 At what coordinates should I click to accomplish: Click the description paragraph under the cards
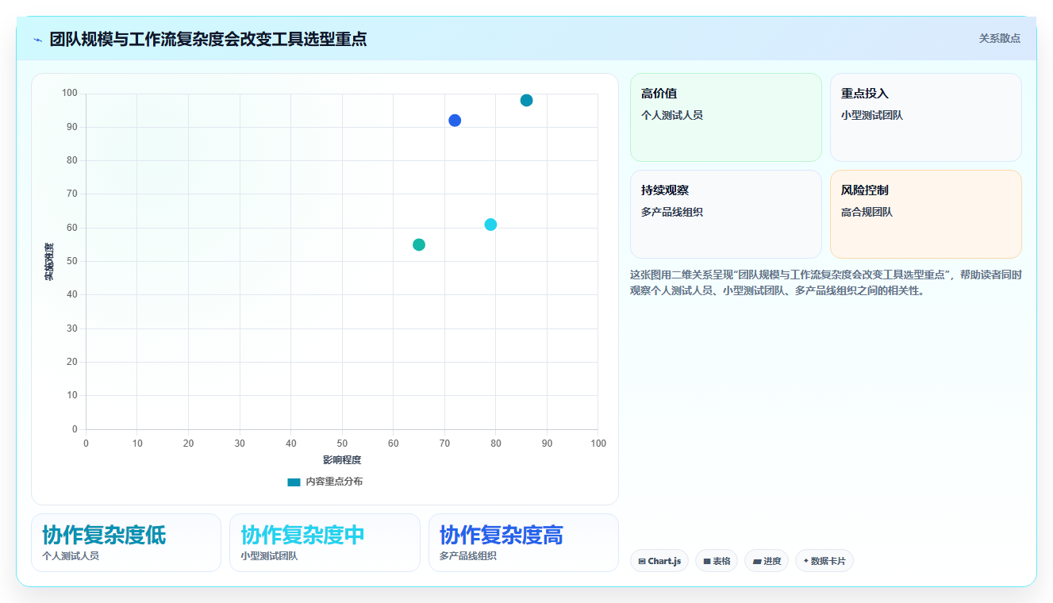[x=825, y=282]
